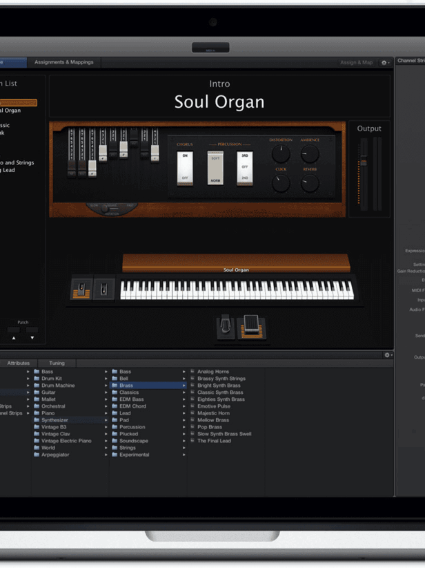Viewport: 425px width, 568px height.
Task: Open the Tuning tab
Action: [57, 363]
